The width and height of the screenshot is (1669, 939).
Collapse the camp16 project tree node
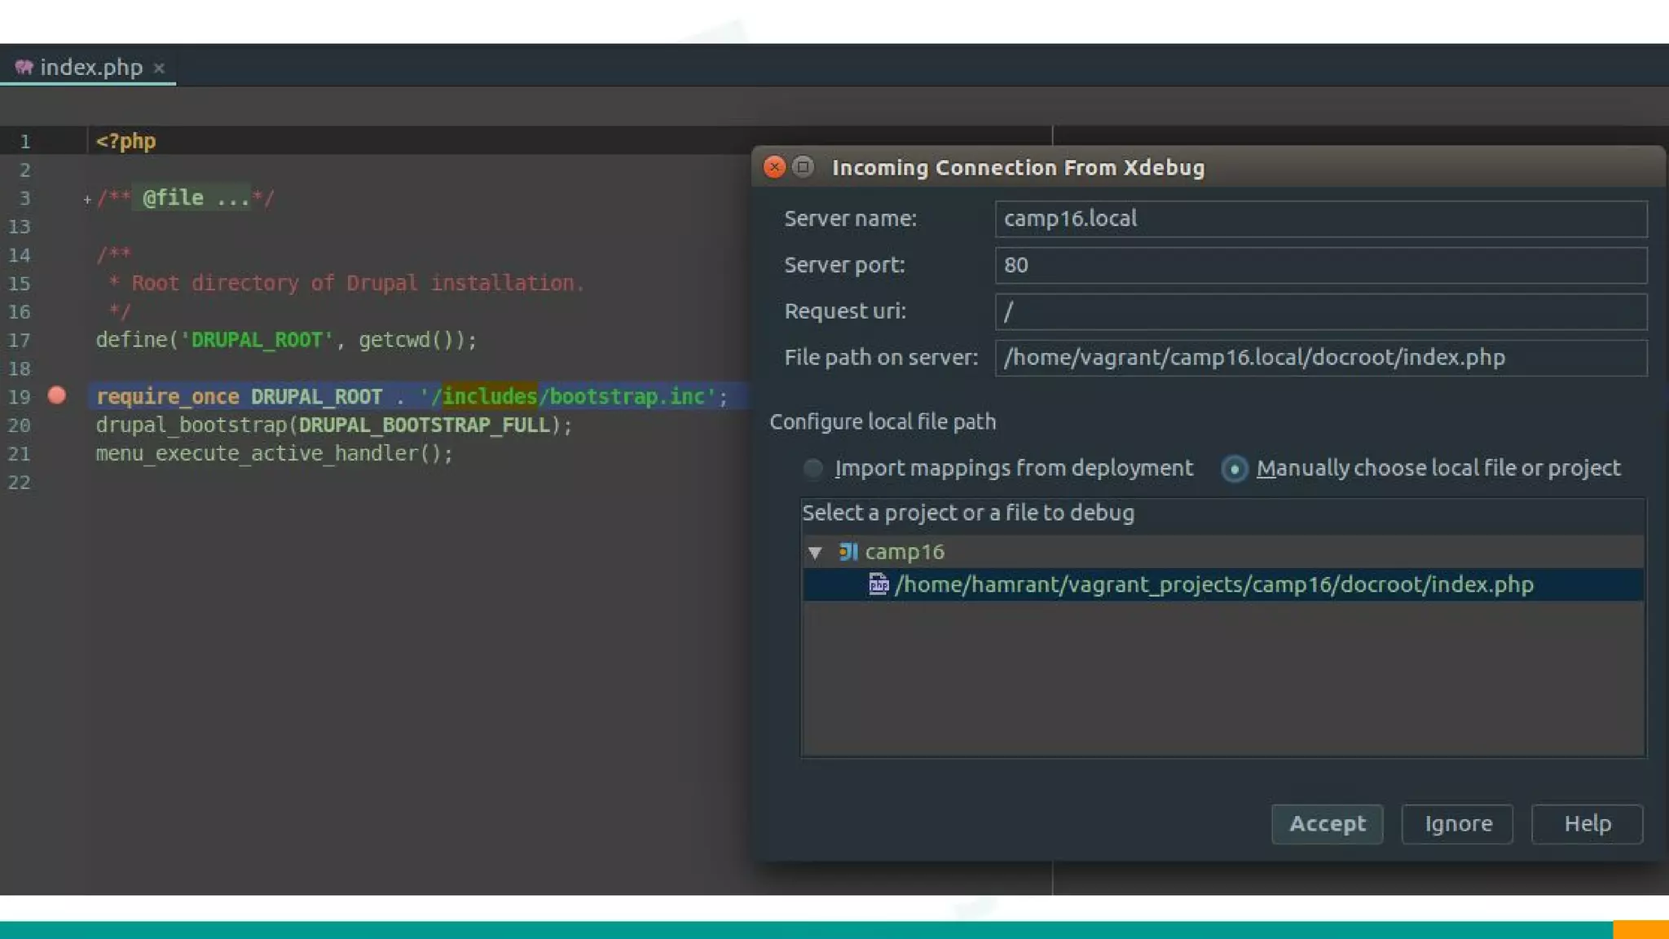pos(815,553)
